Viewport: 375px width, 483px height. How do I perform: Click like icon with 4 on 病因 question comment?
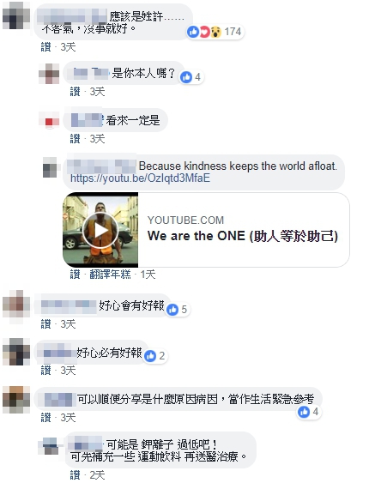[x=304, y=412]
